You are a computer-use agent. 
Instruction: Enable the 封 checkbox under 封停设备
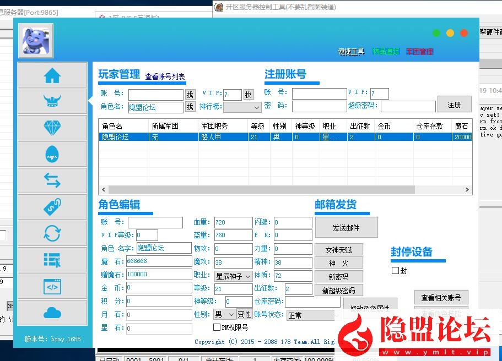point(395,270)
